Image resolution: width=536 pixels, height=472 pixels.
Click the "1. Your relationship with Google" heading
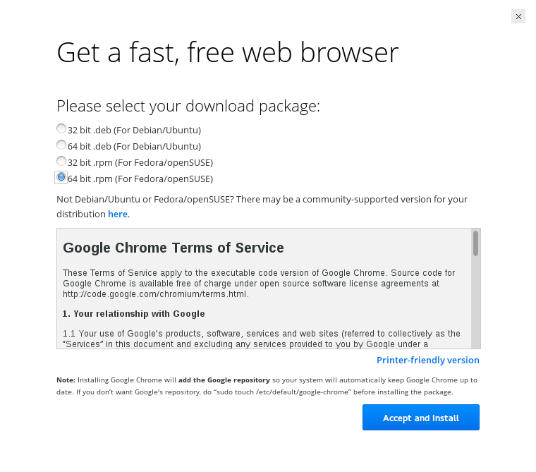point(133,314)
